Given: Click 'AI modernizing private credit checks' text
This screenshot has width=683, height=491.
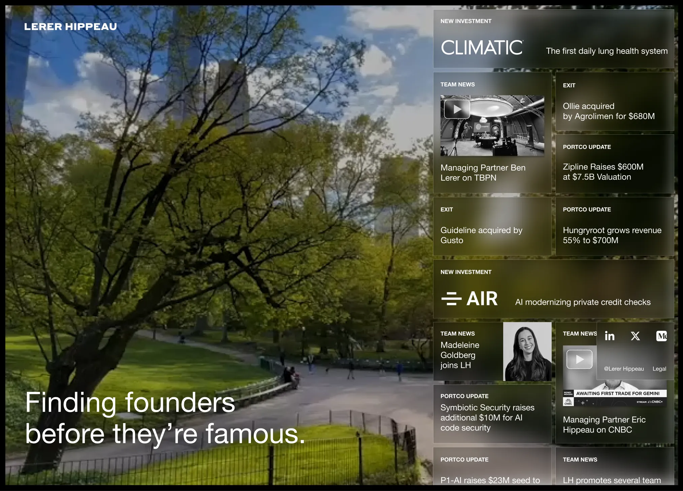Looking at the screenshot, I should 583,302.
